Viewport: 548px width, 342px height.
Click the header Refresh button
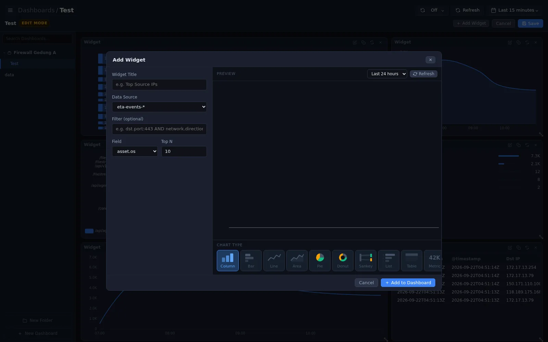[468, 10]
